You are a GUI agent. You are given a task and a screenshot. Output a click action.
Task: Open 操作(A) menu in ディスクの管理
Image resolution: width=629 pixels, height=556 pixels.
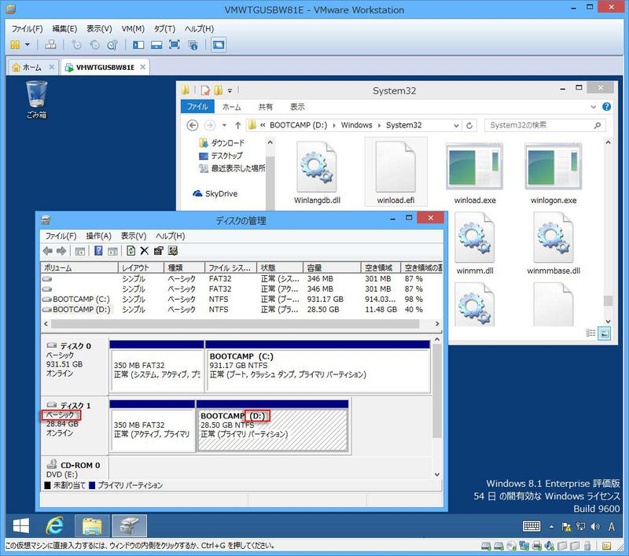(99, 236)
